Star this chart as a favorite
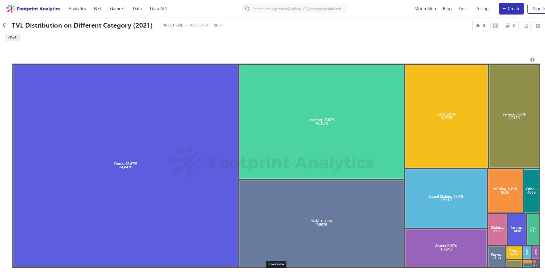545x272 pixels. coord(480,26)
